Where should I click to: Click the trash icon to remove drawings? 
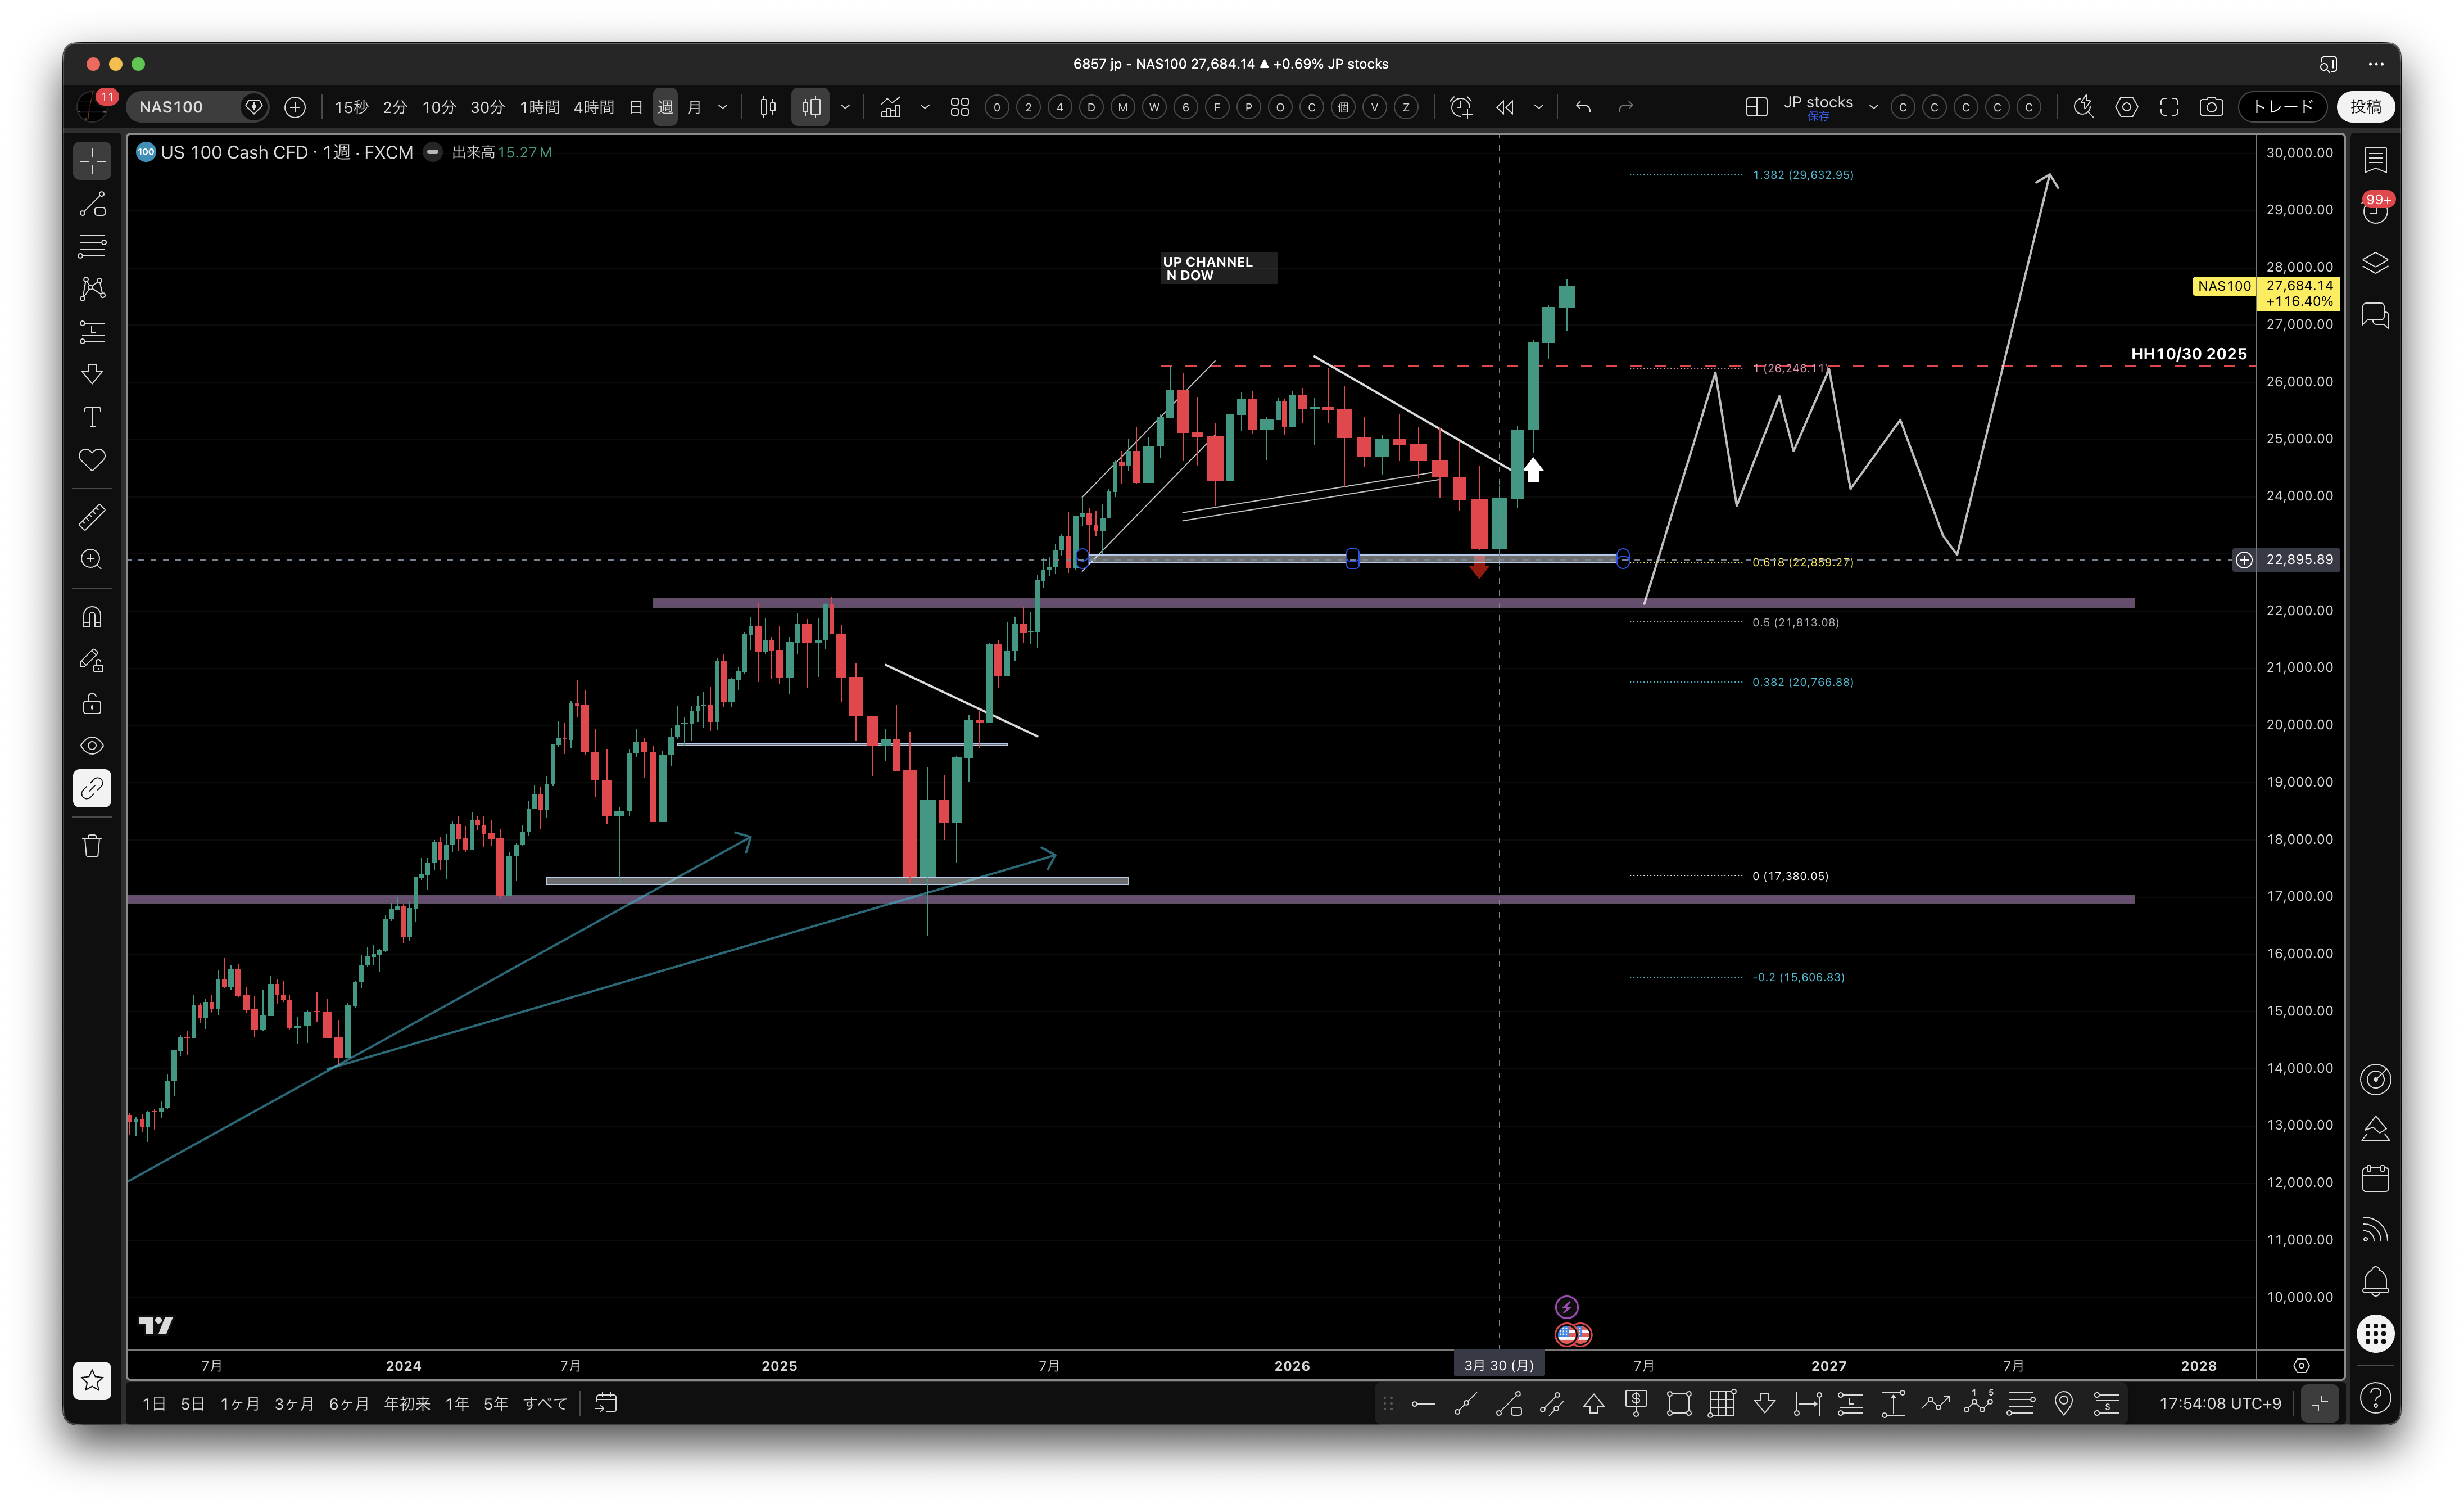(x=92, y=847)
